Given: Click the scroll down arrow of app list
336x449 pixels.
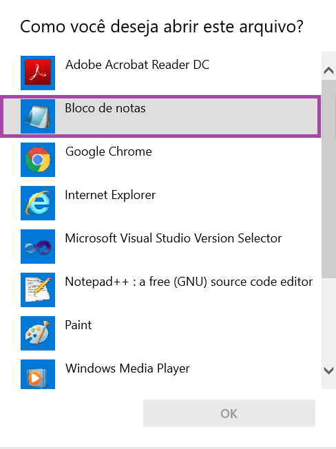Looking at the screenshot, I should coord(328,370).
